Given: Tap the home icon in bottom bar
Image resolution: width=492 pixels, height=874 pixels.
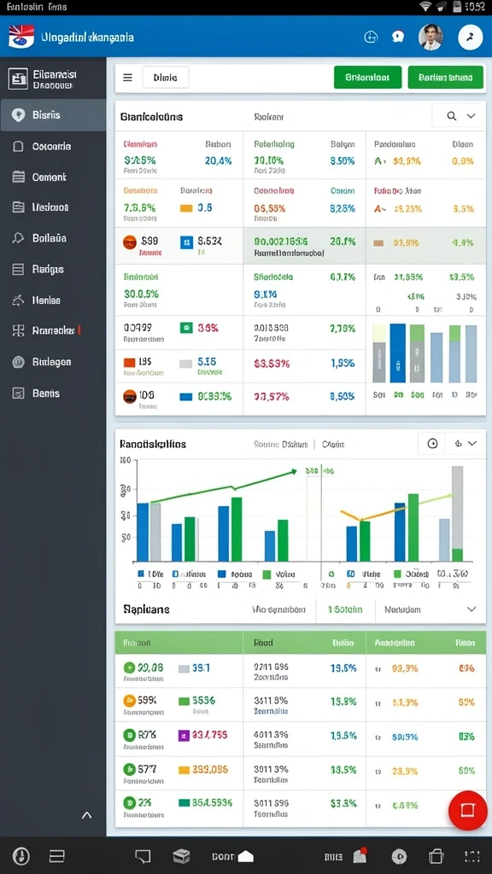Looking at the screenshot, I should (x=245, y=856).
